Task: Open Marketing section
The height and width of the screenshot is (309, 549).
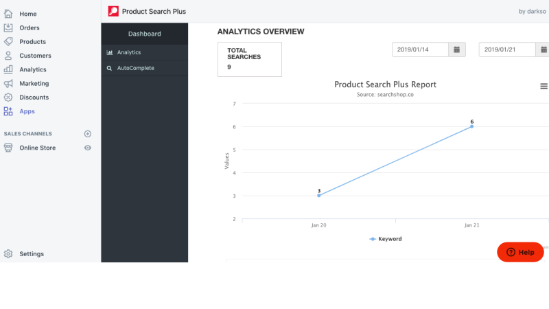Action: pos(34,83)
